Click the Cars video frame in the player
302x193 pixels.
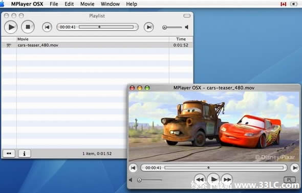(214, 126)
